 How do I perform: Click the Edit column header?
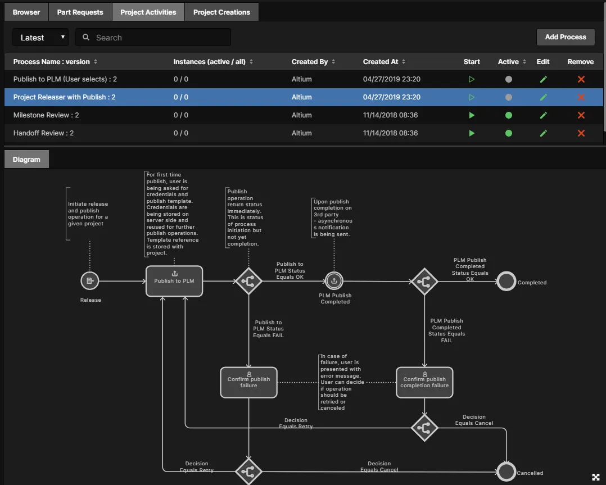[543, 62]
